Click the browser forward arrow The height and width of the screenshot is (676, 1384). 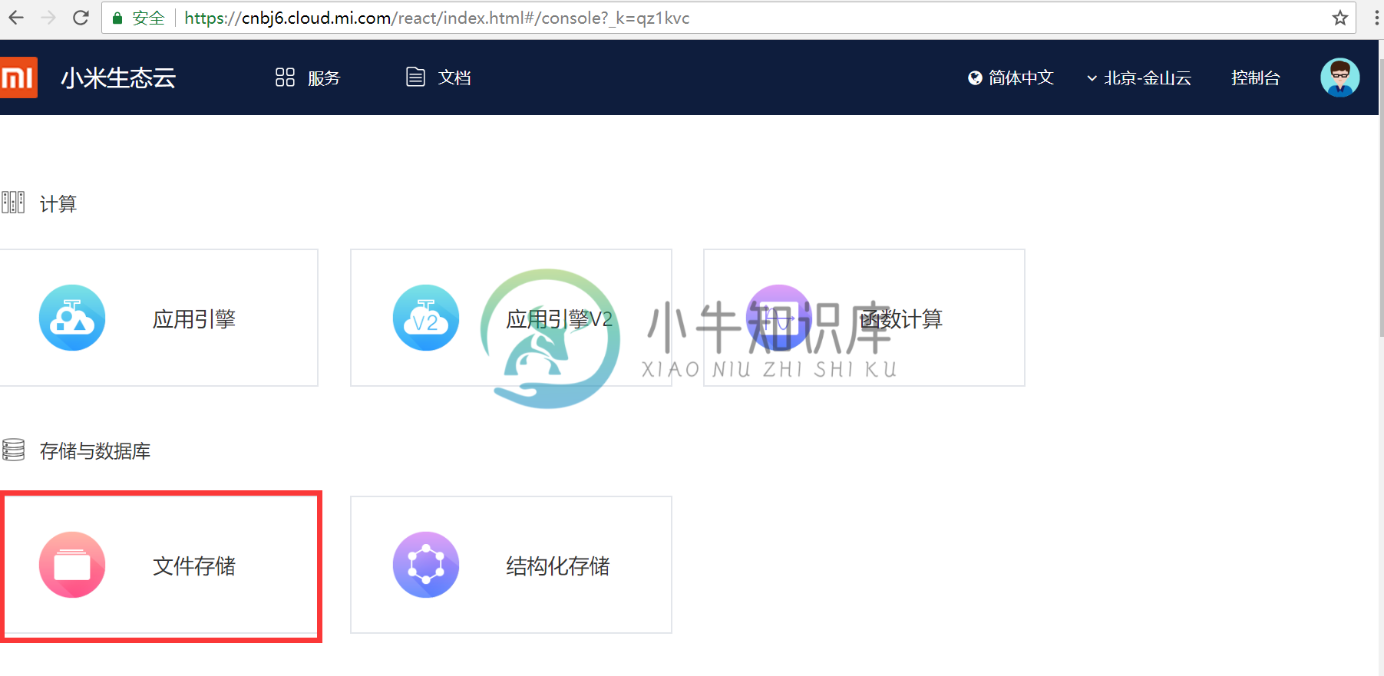click(x=48, y=18)
